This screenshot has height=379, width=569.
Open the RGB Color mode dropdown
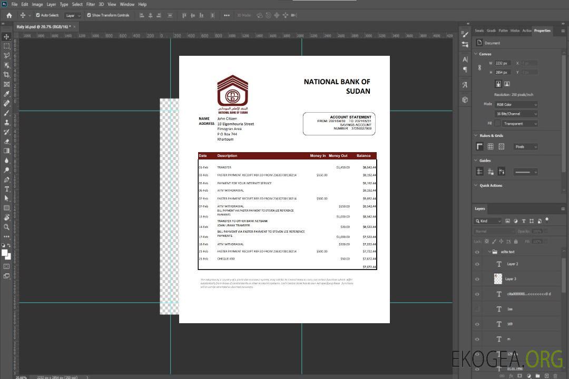click(516, 104)
